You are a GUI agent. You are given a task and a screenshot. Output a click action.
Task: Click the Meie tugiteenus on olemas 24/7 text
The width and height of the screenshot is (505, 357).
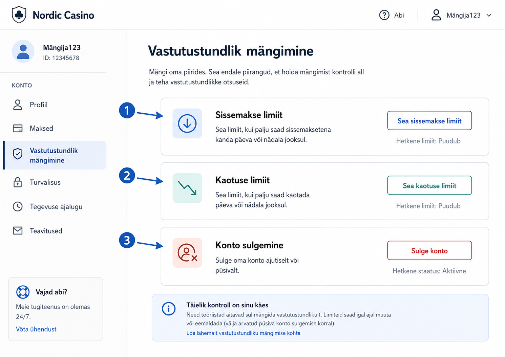click(x=53, y=312)
